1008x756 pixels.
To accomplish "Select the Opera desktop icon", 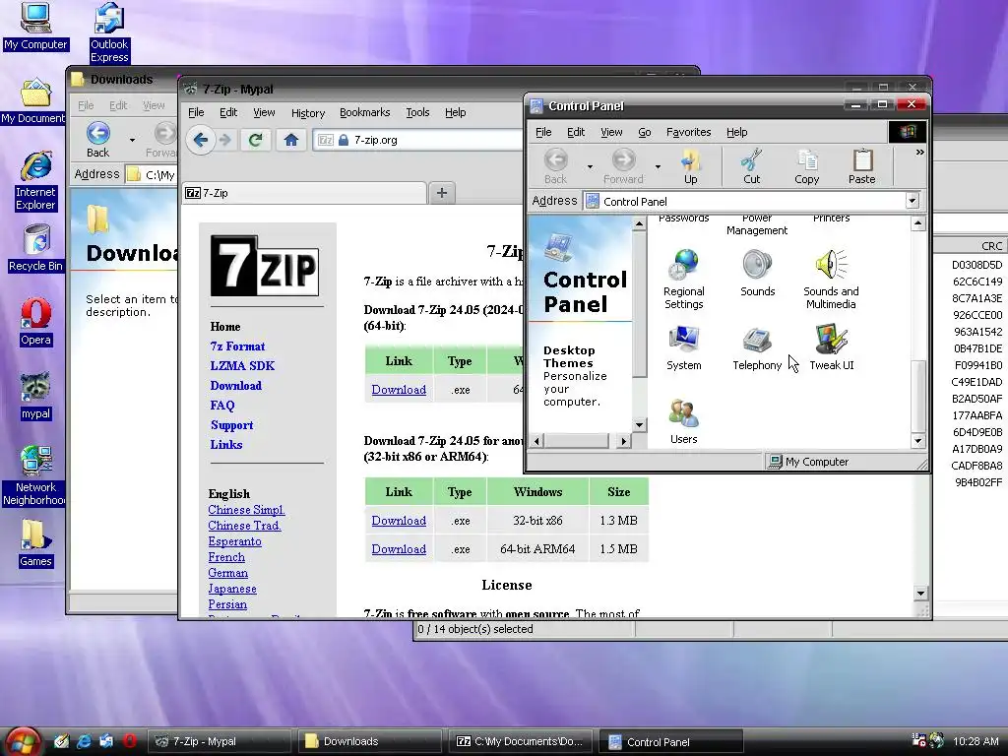I will pos(35,322).
